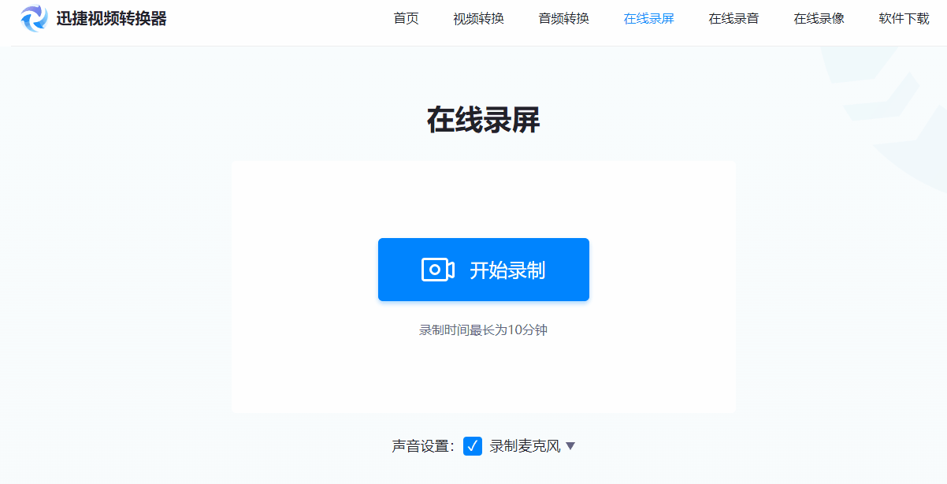Open the 视频转换 page
The width and height of the screenshot is (947, 484).
pyautogui.click(x=478, y=18)
